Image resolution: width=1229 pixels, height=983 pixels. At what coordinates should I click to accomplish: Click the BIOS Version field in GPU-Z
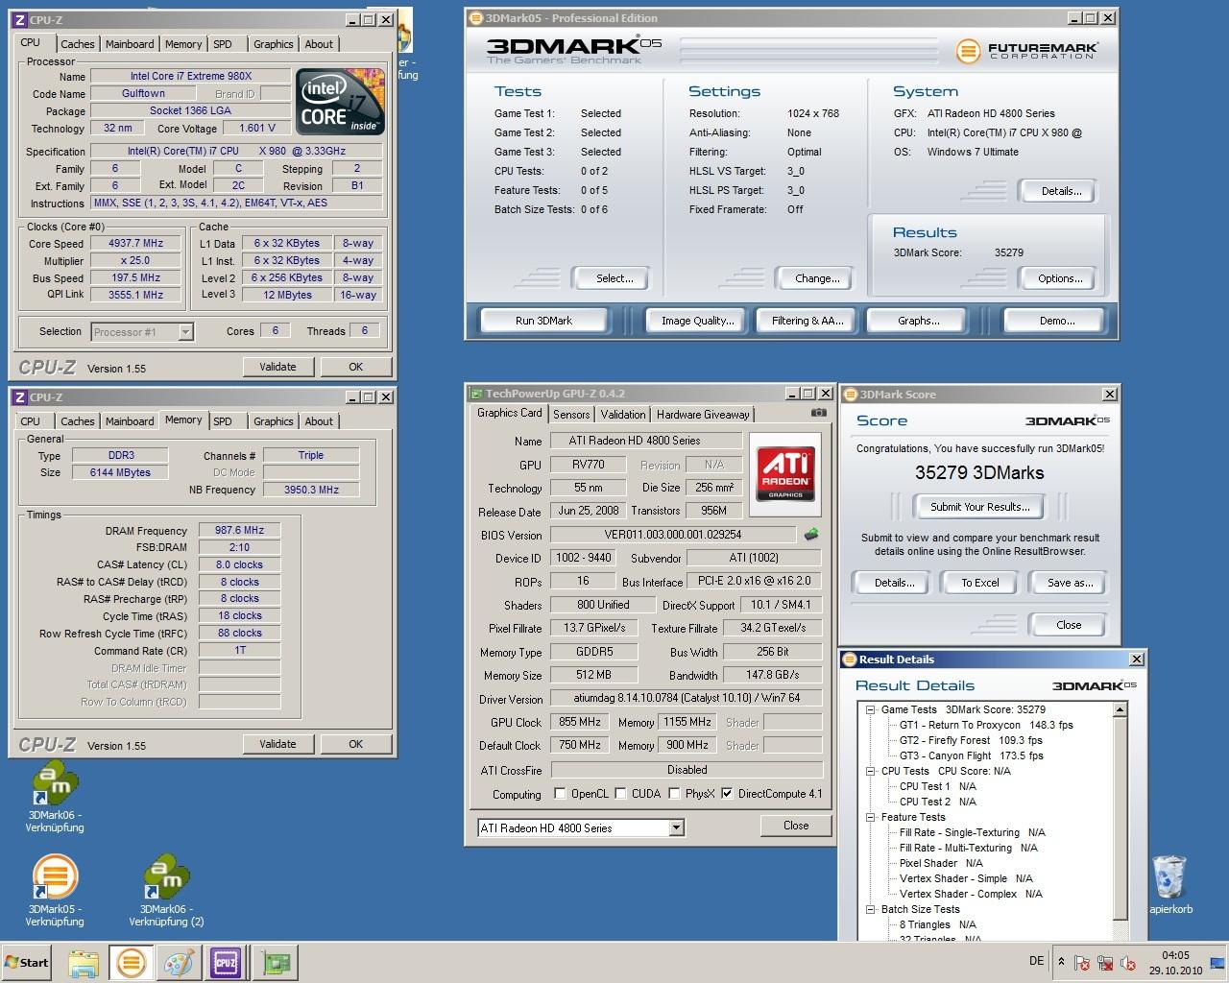(673, 535)
